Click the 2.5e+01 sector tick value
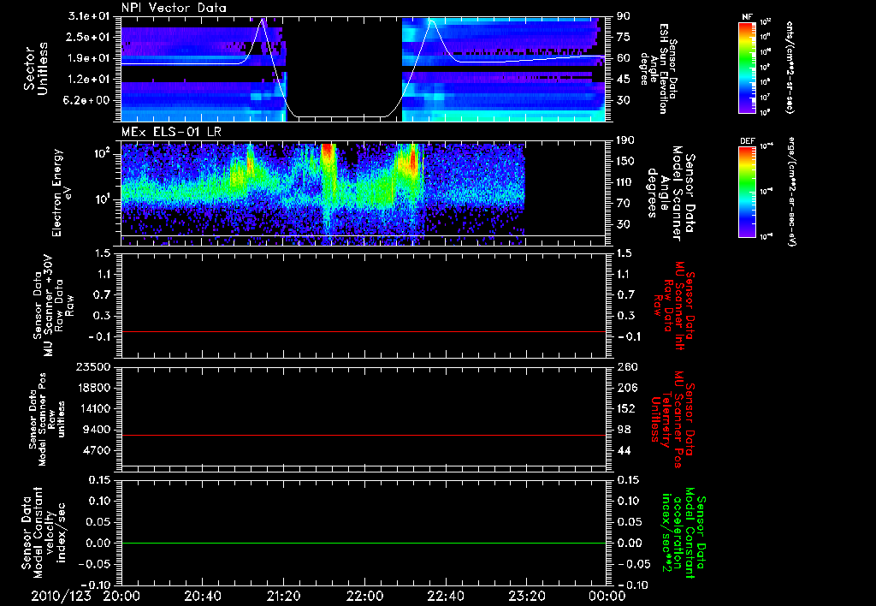 click(x=89, y=37)
